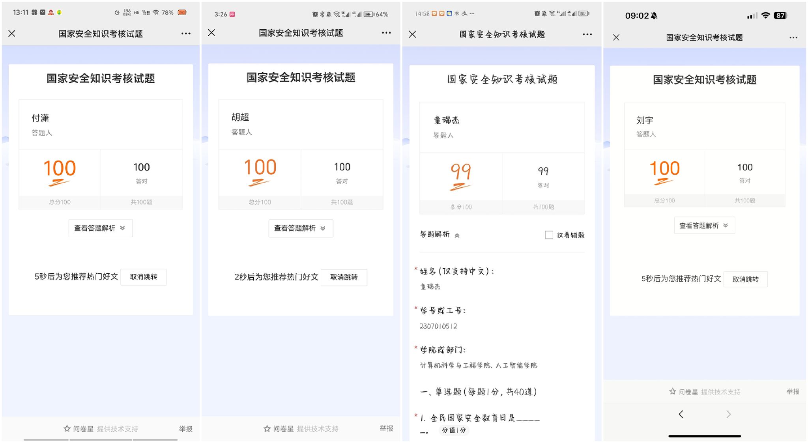Viewport: 808px width, 443px height.
Task: Click the three-dots menu on the 付潇 screen
Action: tap(186, 34)
